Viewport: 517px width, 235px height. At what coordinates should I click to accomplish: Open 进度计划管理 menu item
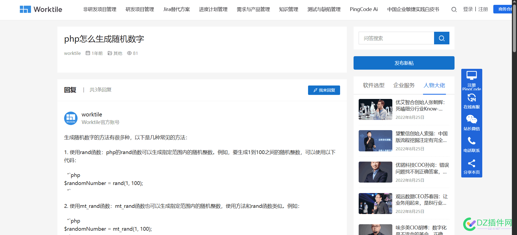click(213, 9)
